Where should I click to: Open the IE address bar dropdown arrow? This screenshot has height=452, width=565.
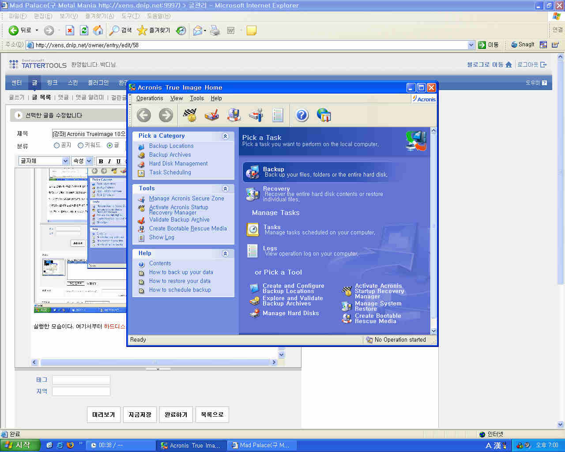click(471, 45)
